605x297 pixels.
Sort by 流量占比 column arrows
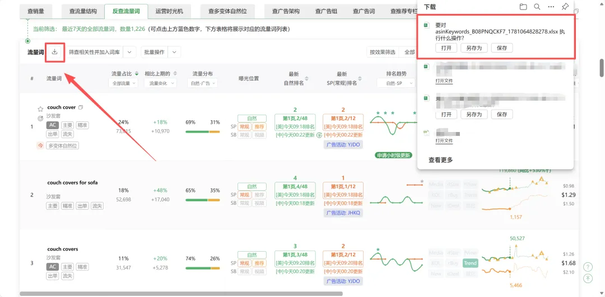point(136,74)
